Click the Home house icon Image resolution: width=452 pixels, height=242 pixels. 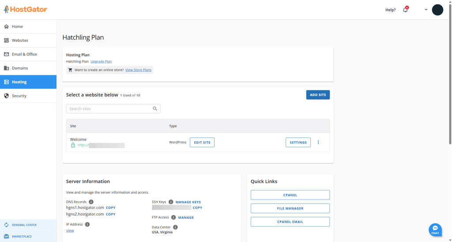(x=6, y=26)
